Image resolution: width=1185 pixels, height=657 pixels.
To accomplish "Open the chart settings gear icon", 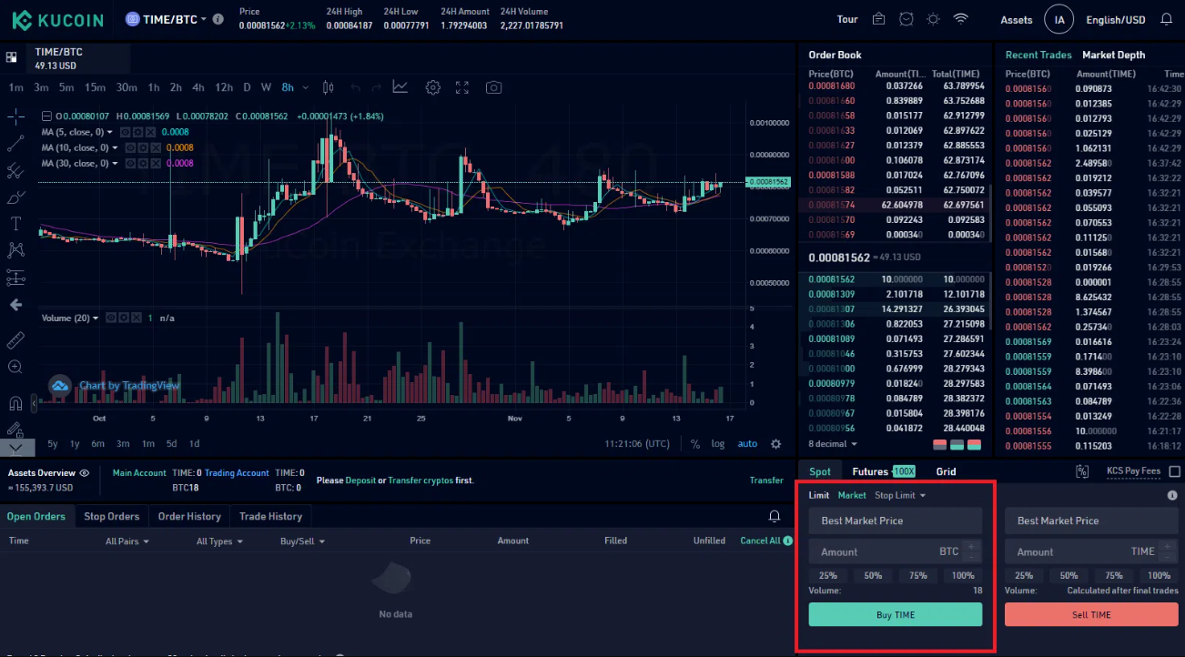I will (x=433, y=87).
